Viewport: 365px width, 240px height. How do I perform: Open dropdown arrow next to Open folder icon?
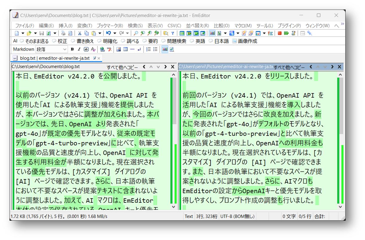pyautogui.click(x=36, y=33)
